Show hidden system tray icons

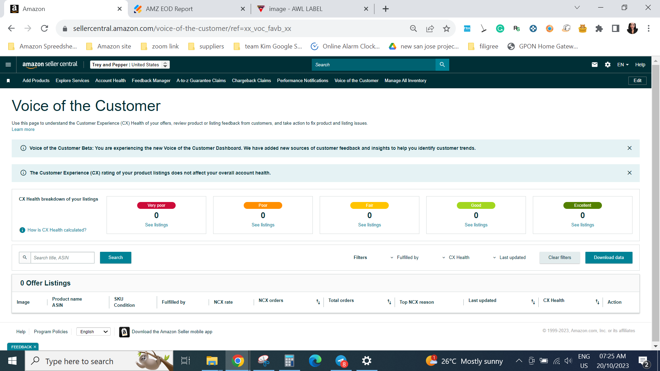click(x=519, y=361)
